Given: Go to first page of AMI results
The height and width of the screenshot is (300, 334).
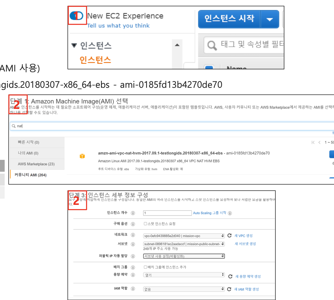Looking at the screenshot, I should [313, 142].
